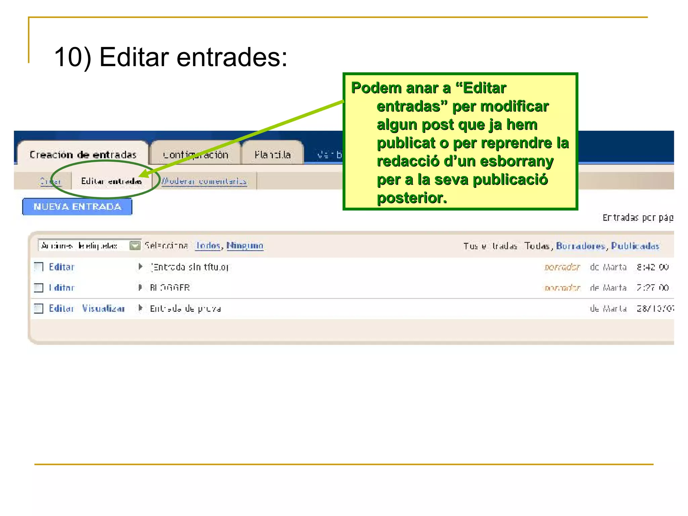688x516 pixels.
Task: Expand the Entrada de prova row arrow
Action: 141,308
